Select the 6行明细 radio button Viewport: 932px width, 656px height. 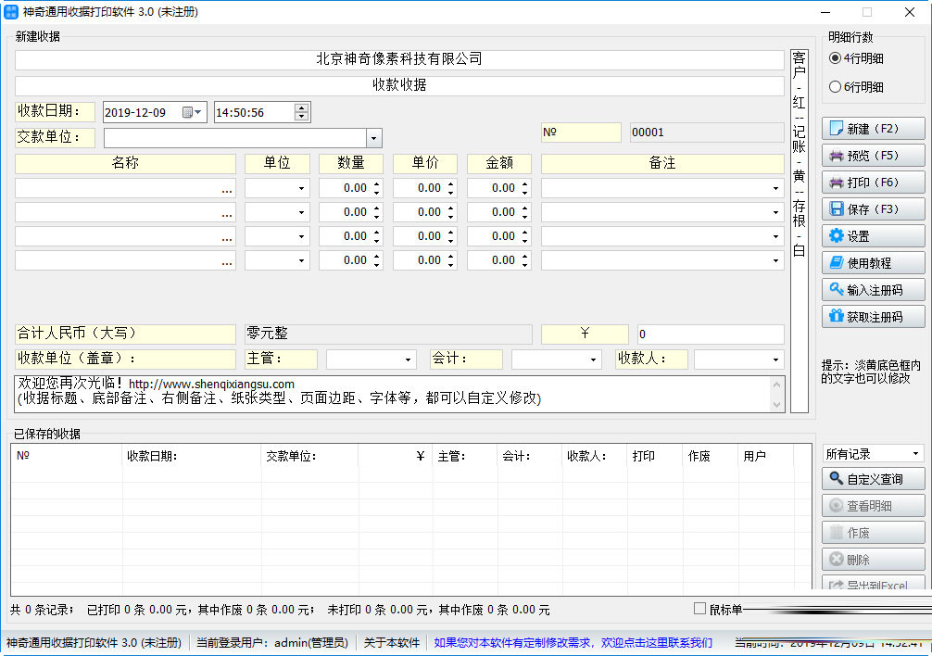[836, 86]
